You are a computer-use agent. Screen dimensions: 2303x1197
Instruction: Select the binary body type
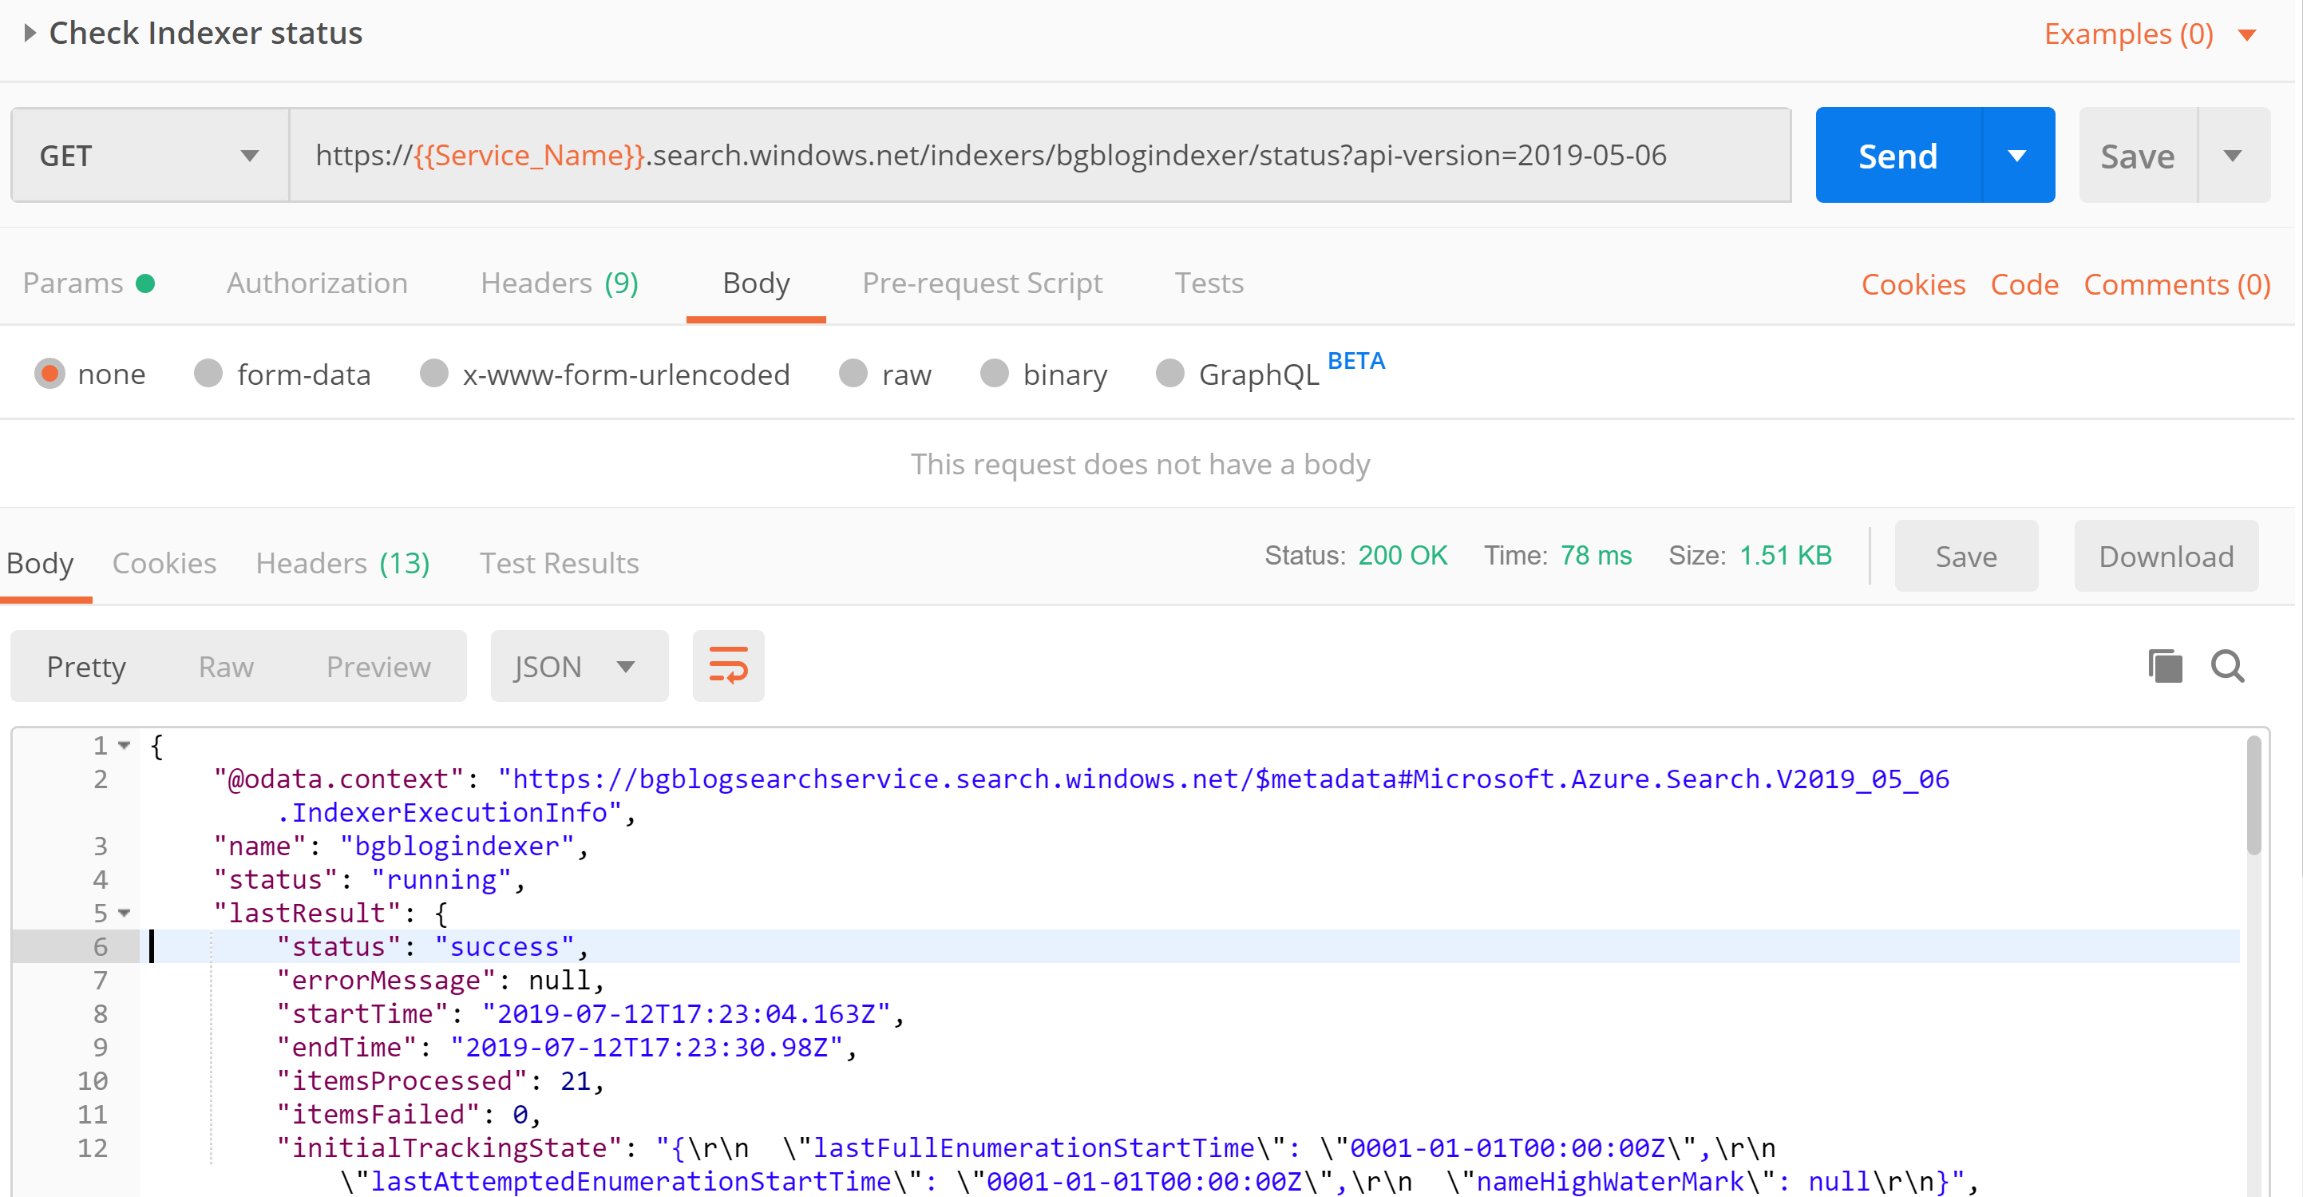pyautogui.click(x=994, y=374)
